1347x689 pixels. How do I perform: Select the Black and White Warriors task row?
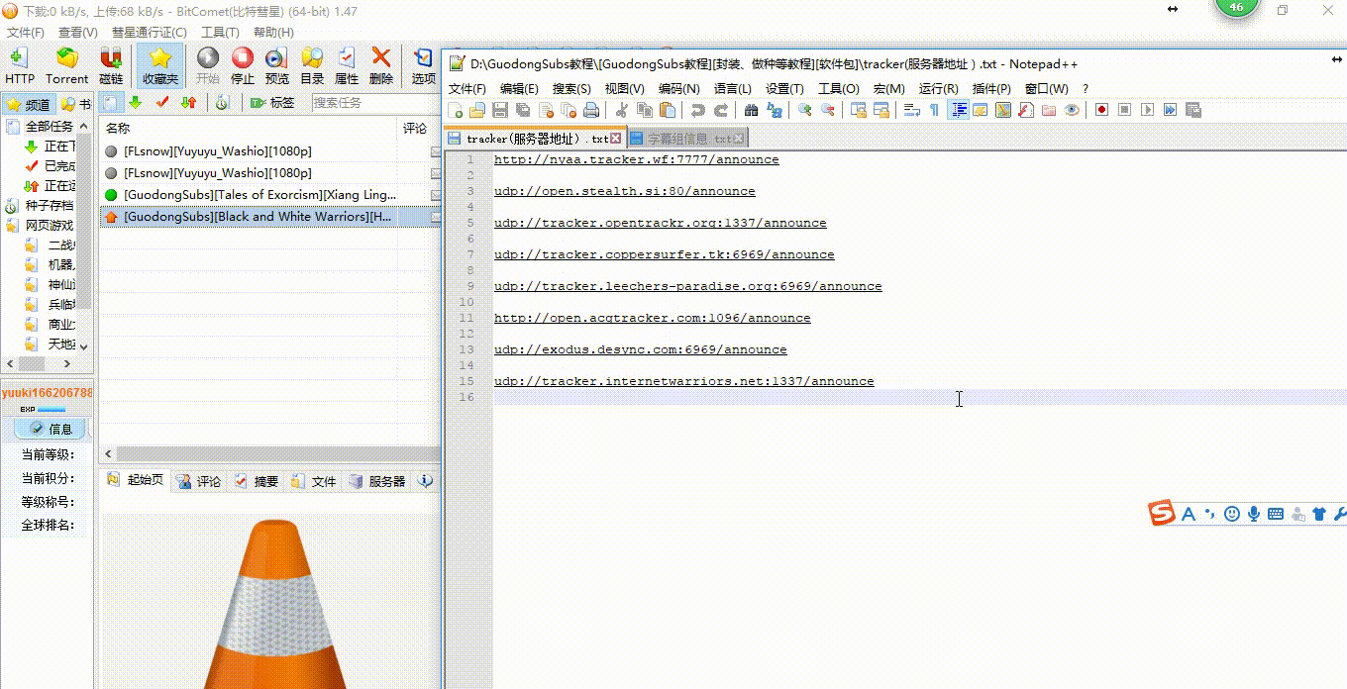[x=271, y=217]
